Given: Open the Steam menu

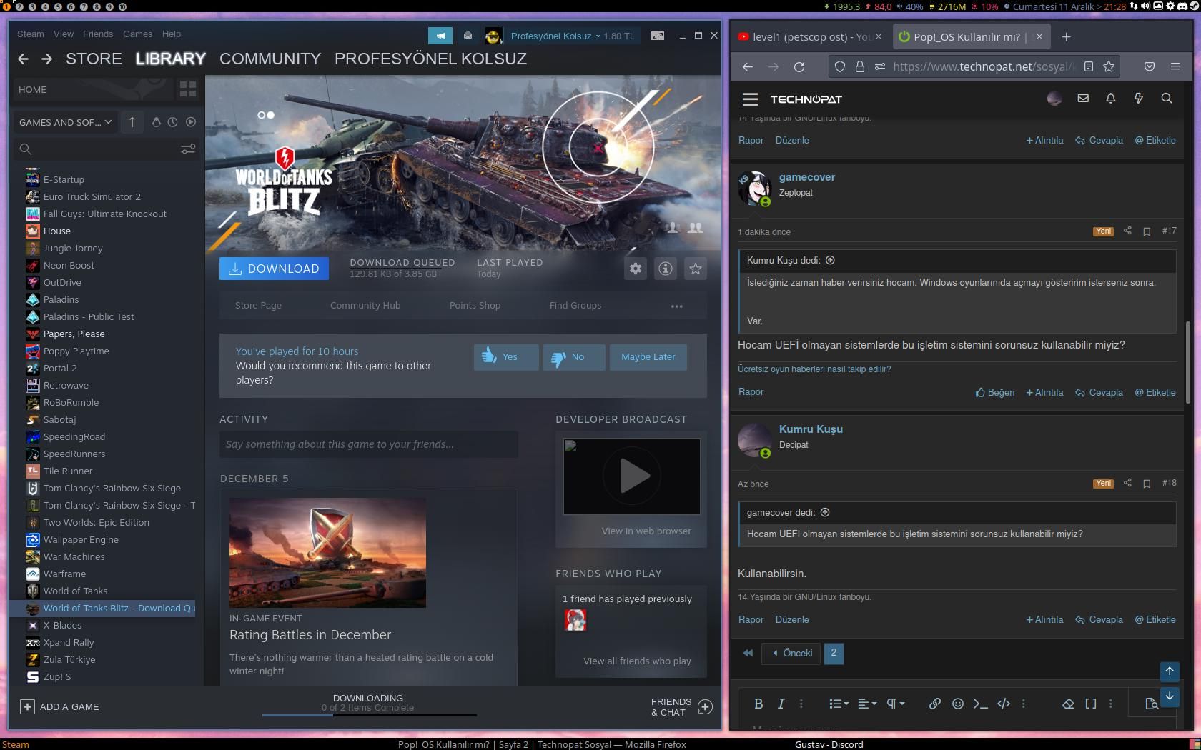Looking at the screenshot, I should coord(31,34).
